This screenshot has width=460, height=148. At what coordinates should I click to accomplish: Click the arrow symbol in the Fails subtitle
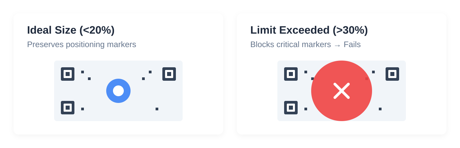click(x=337, y=45)
